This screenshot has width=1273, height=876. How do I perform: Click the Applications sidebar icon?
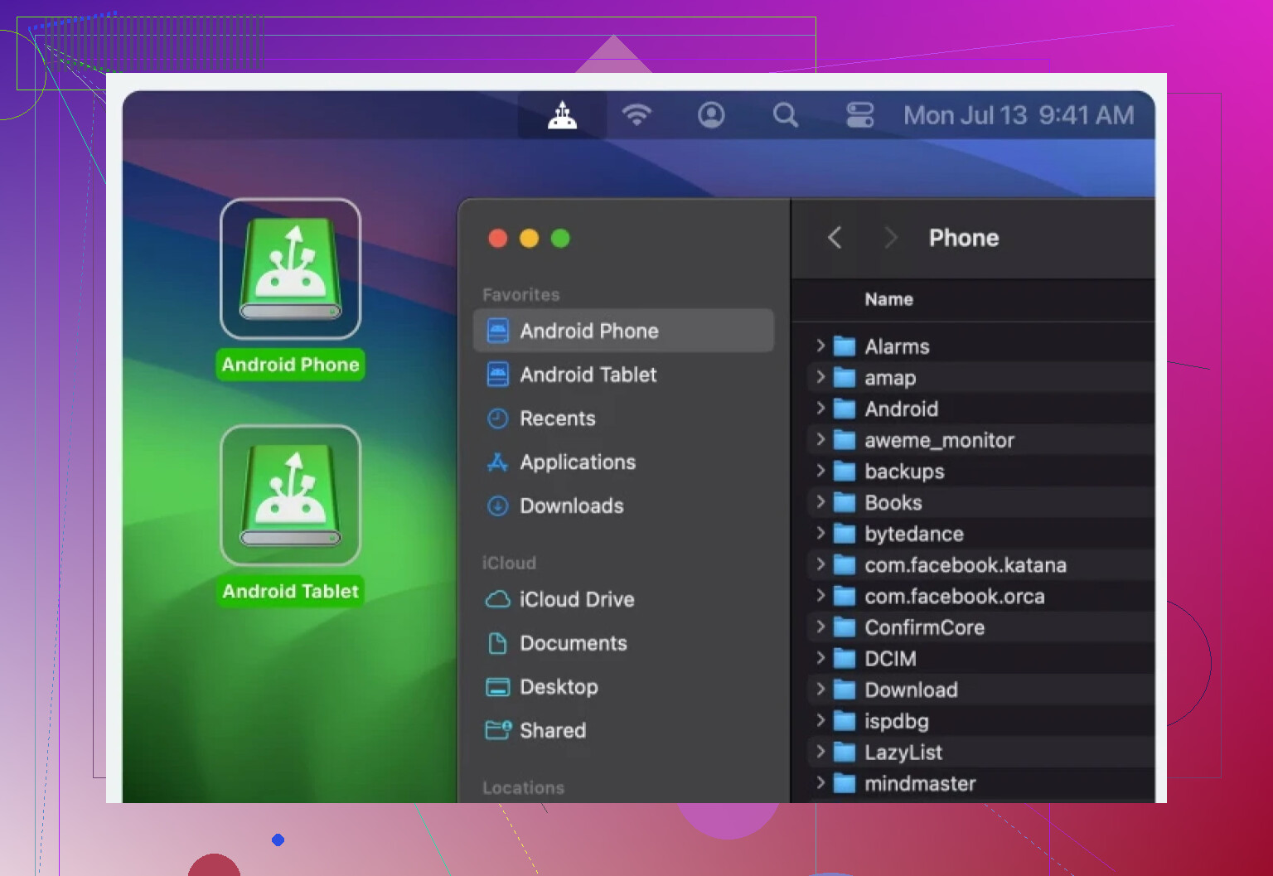[x=497, y=462]
